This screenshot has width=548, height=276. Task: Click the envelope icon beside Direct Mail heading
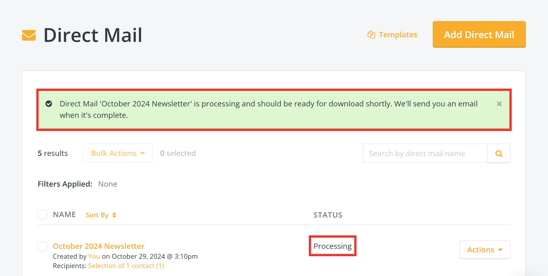28,35
